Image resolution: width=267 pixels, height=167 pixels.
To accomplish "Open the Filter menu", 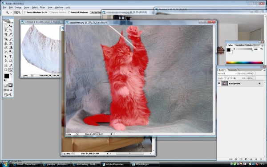I will (x=43, y=8).
